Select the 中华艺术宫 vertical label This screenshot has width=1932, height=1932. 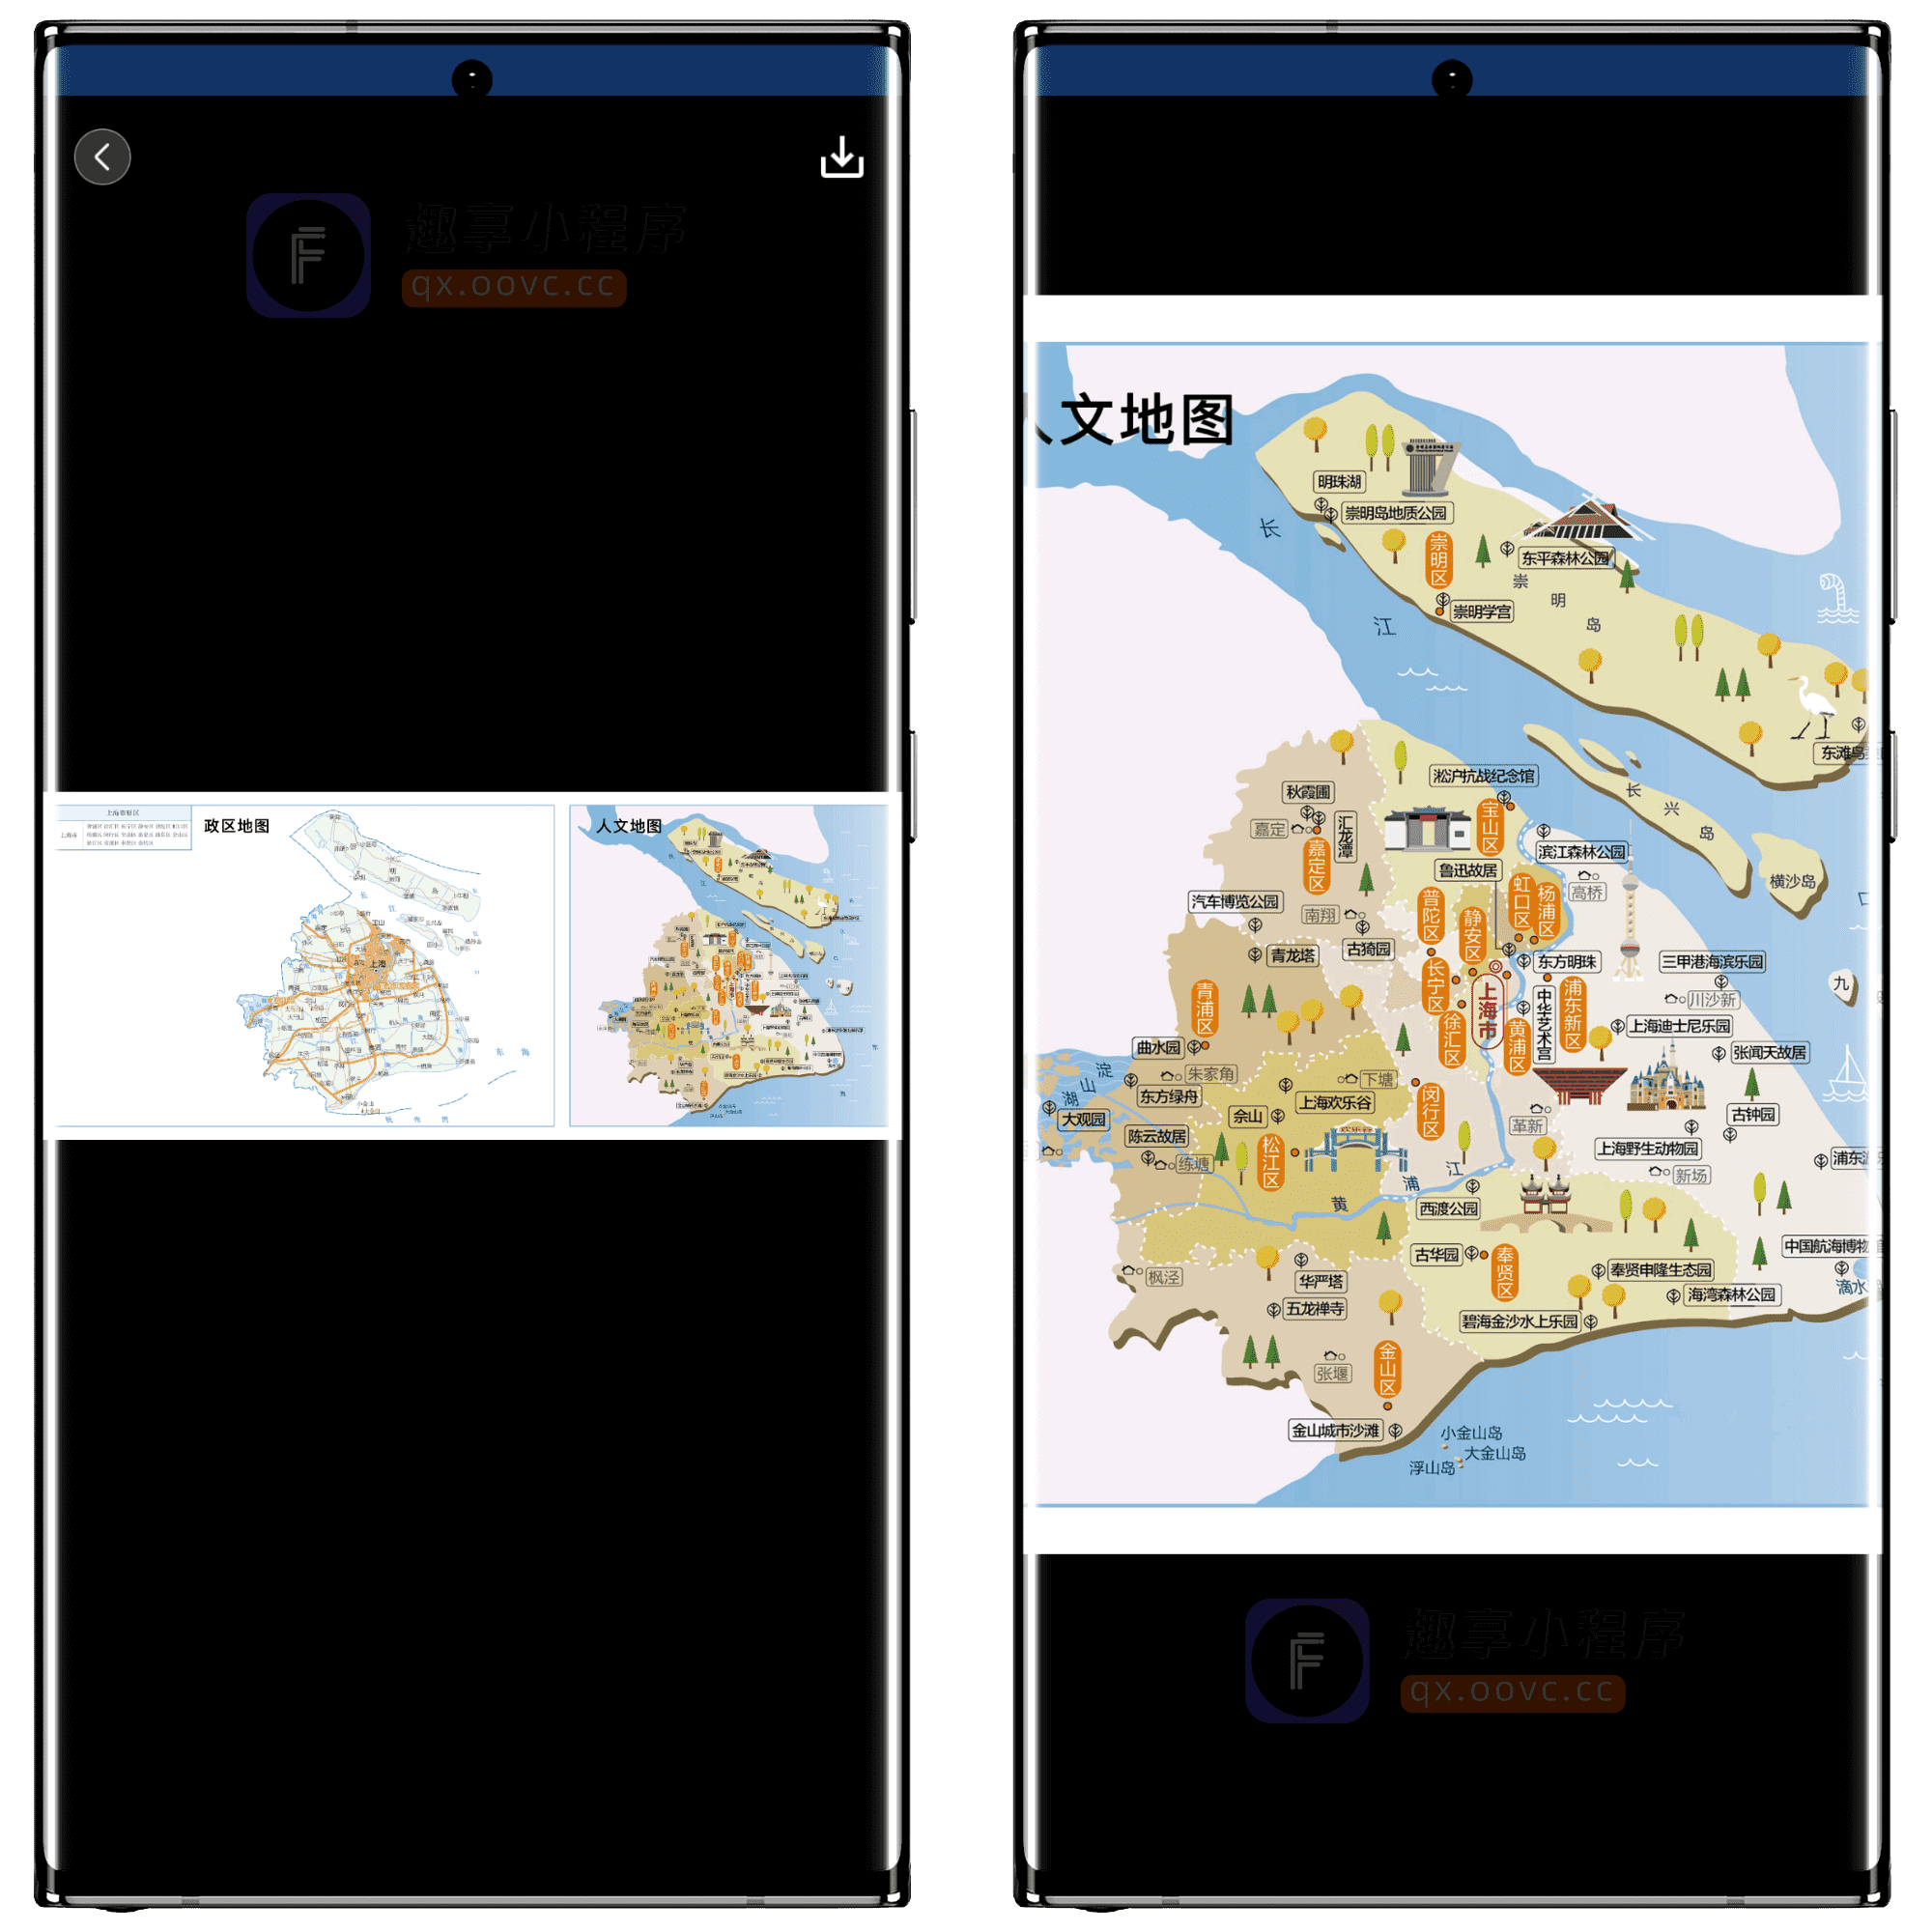click(x=1545, y=1024)
